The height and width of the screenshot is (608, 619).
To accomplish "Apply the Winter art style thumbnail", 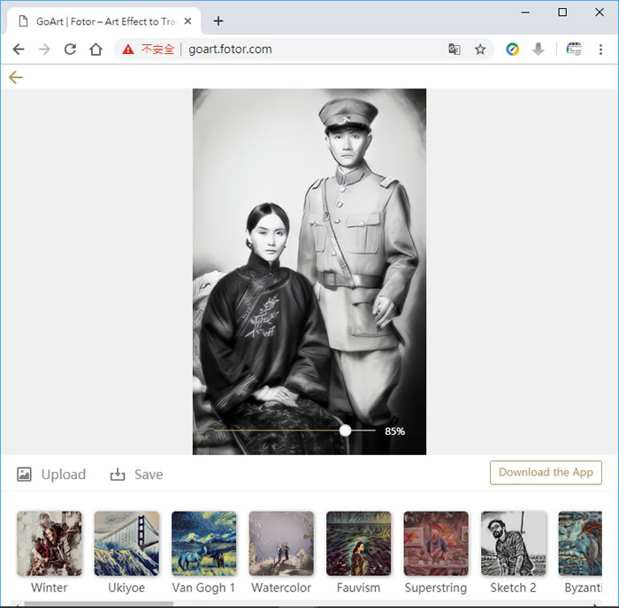I will 50,543.
